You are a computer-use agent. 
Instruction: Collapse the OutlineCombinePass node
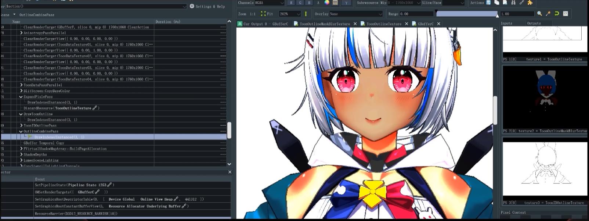pyautogui.click(x=21, y=131)
